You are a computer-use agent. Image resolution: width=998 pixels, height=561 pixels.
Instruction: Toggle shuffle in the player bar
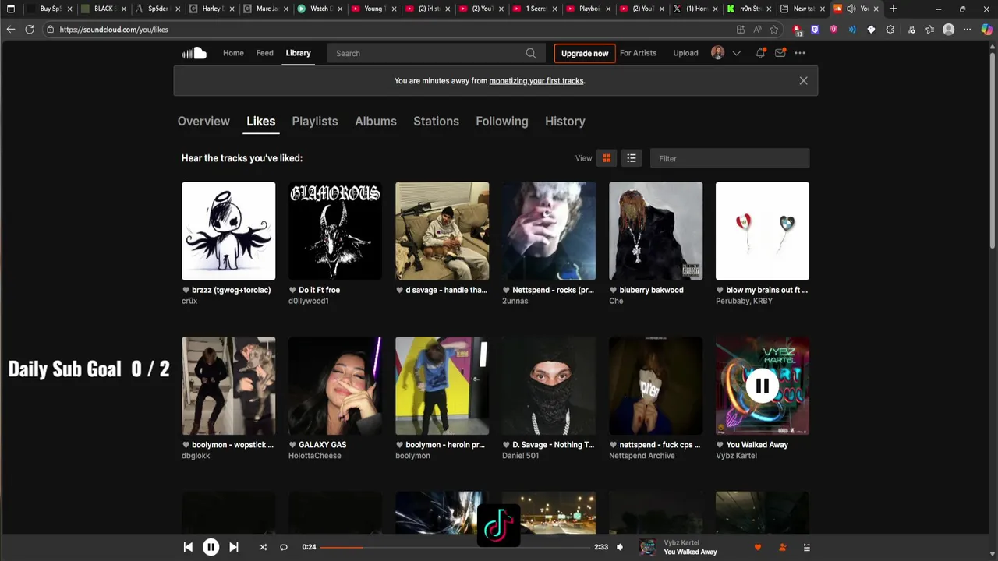(263, 547)
